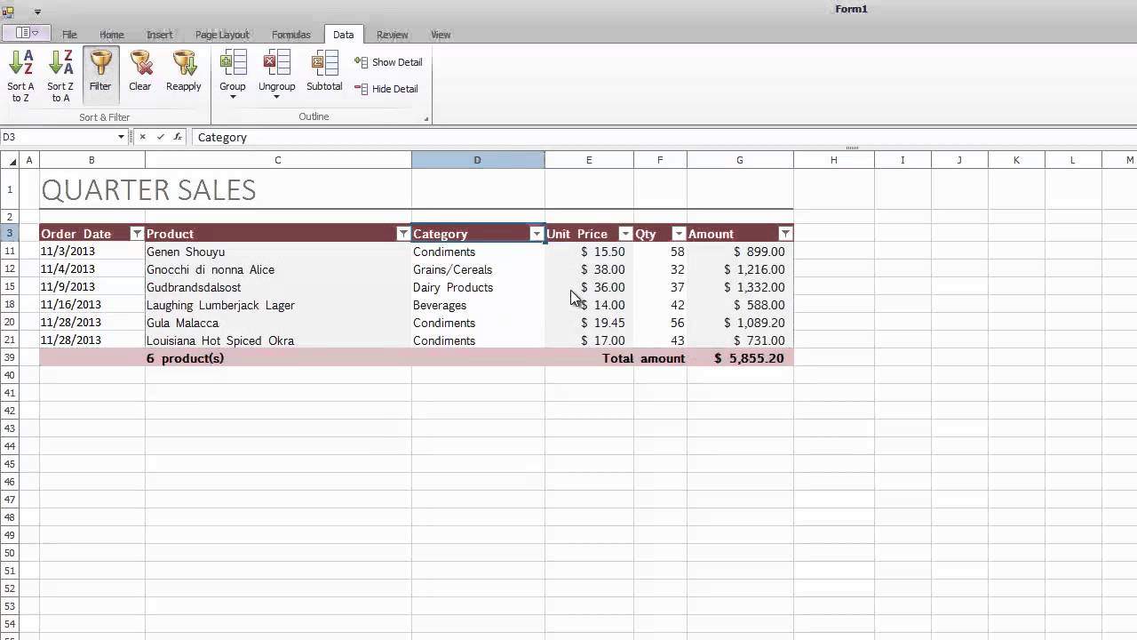The height and width of the screenshot is (640, 1137).
Task: Select column D header
Action: click(x=478, y=160)
